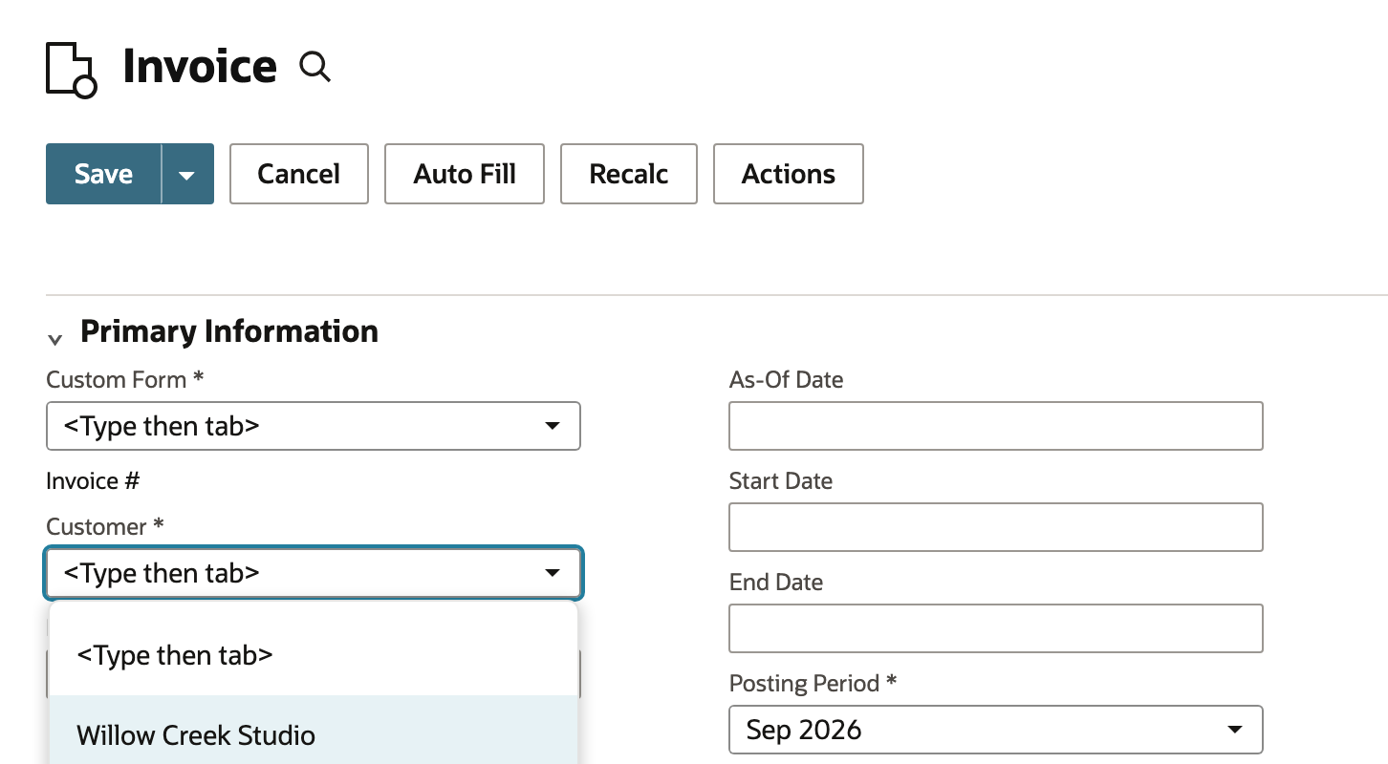Open the Posting Period dropdown
The width and height of the screenshot is (1388, 764).
pos(996,730)
